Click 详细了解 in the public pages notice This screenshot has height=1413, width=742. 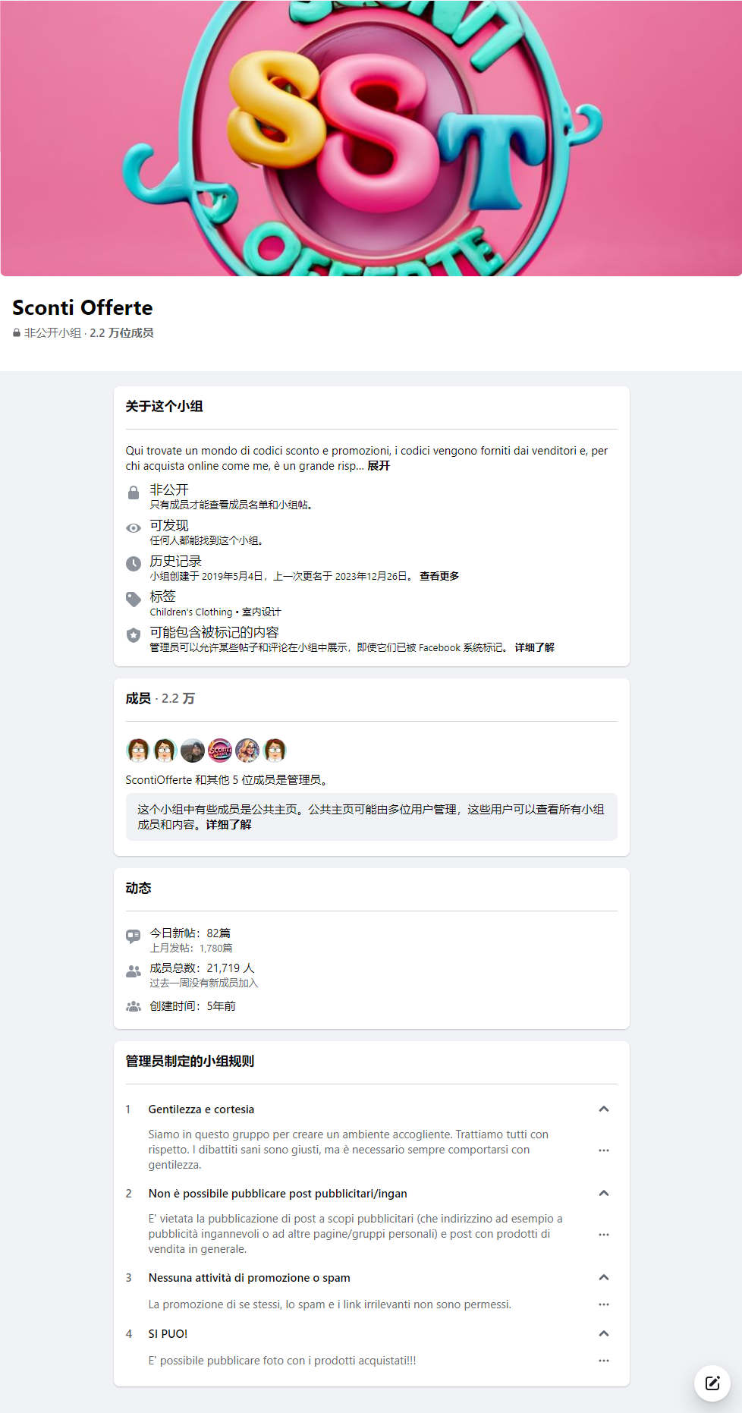[228, 825]
